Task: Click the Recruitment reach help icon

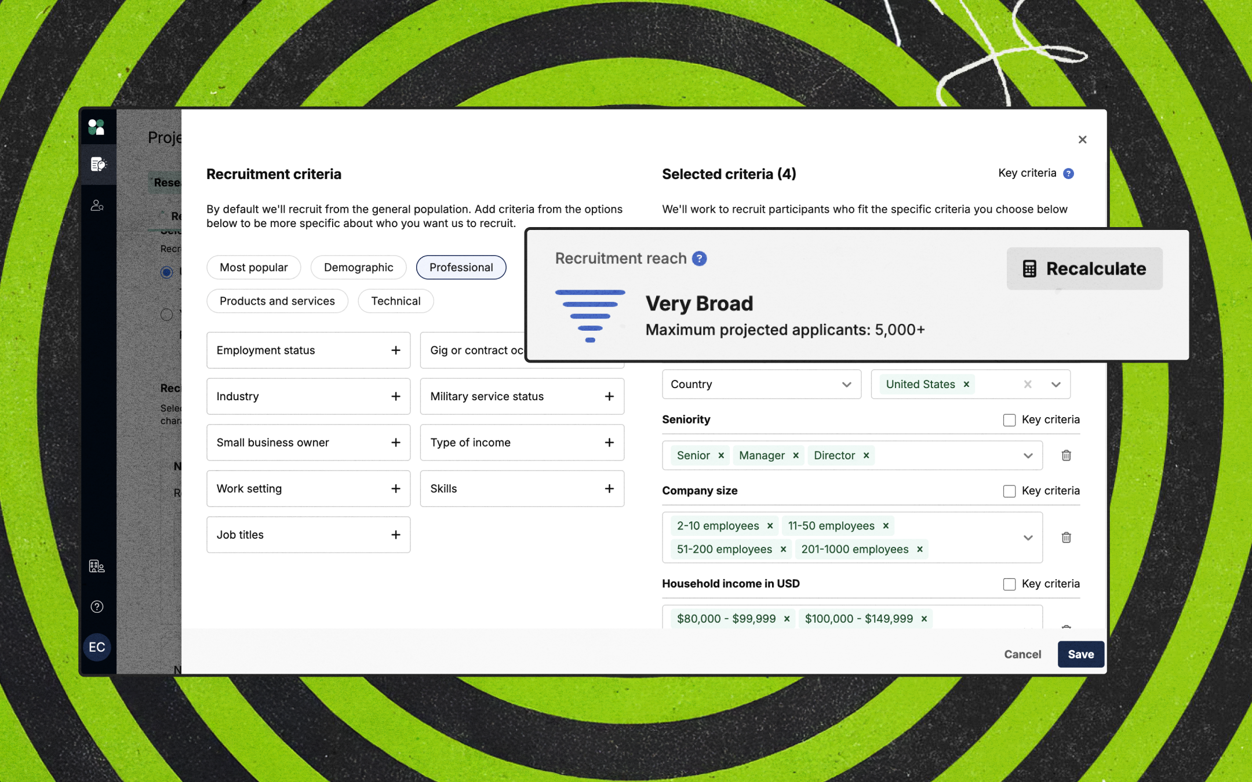Action: (700, 258)
